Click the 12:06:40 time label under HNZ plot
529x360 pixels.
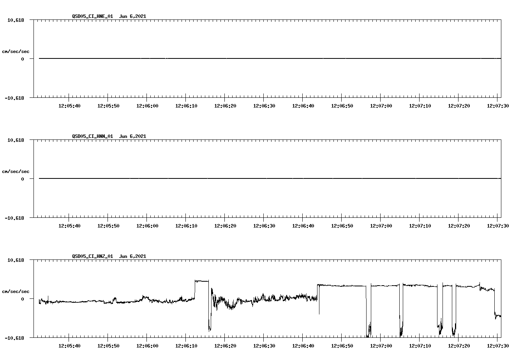303,346
